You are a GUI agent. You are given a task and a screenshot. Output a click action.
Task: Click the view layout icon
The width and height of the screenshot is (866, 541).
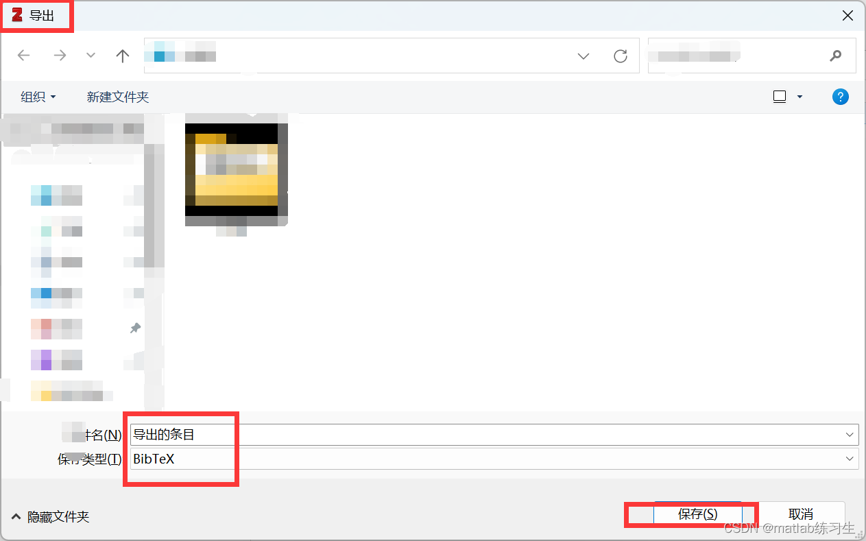click(x=780, y=97)
